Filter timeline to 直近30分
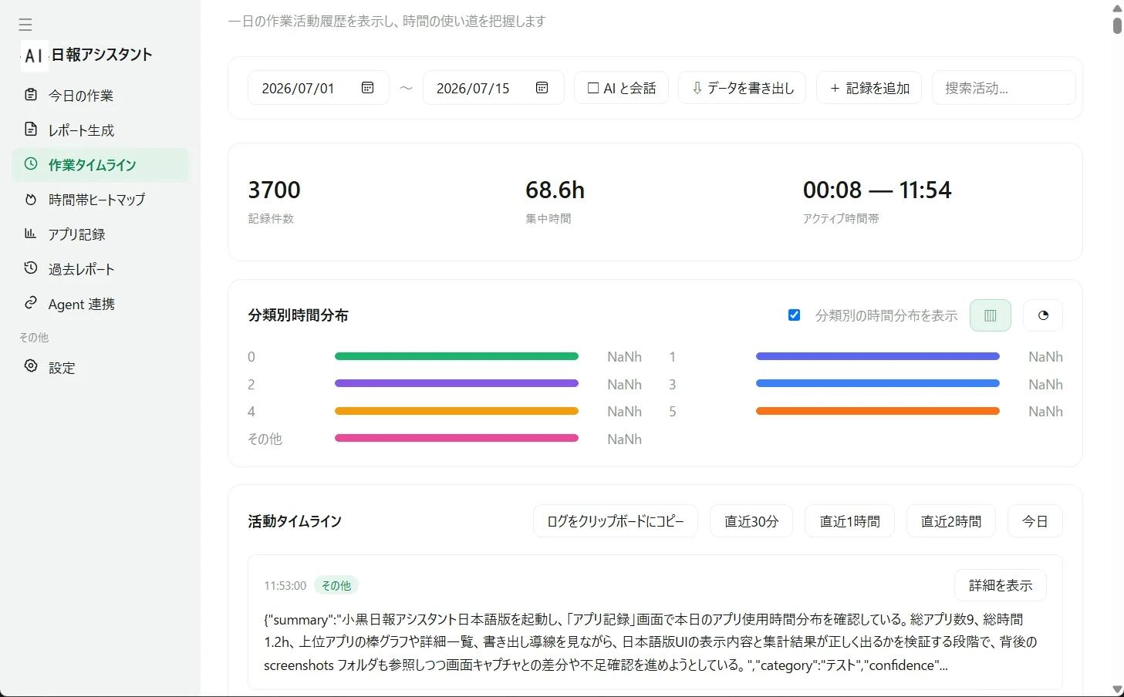The height and width of the screenshot is (697, 1124). pyautogui.click(x=751, y=521)
